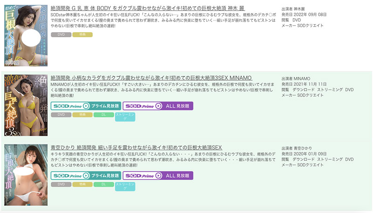Screen dimensions: 373x213
Task: Select the ストリーミング tag in the 青空ひかり listing
Action: (x=125, y=186)
